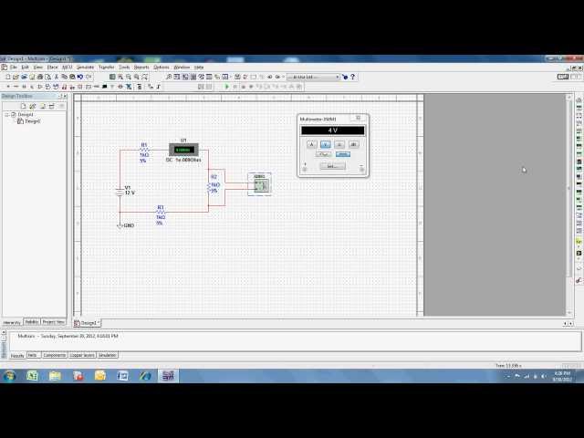Click the Multisim taskbar icon
This screenshot has width=584, height=438.
tap(168, 376)
